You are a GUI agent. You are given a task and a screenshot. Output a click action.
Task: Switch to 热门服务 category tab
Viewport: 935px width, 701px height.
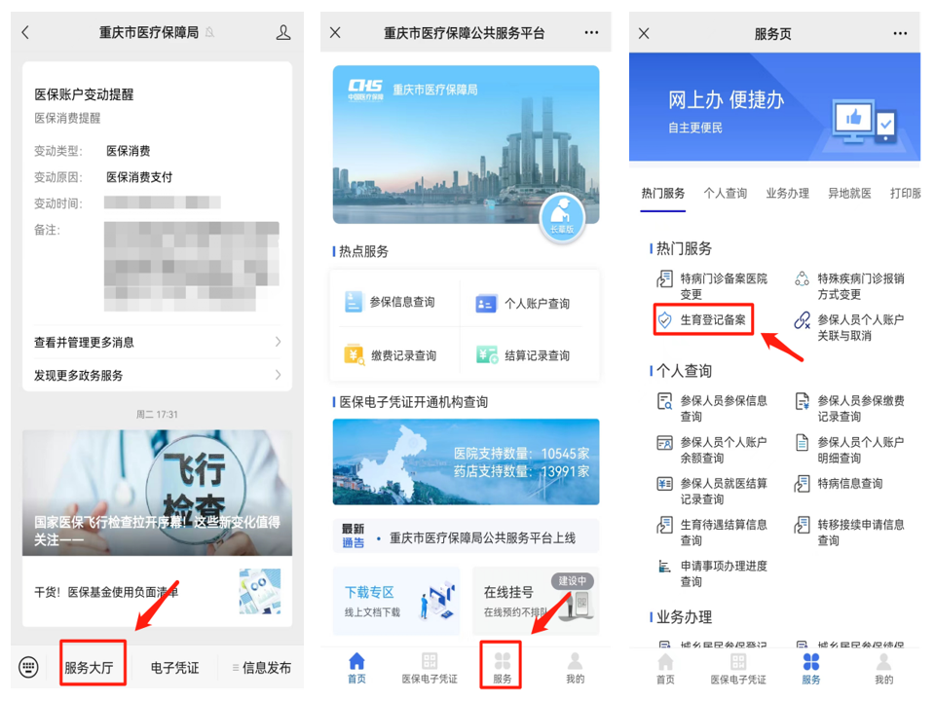(x=663, y=193)
